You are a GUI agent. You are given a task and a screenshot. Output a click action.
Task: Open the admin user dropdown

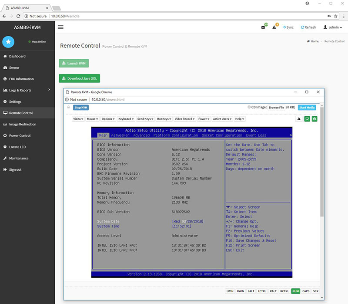tap(333, 27)
